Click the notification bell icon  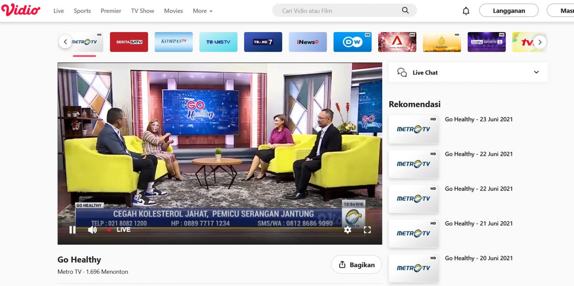(x=466, y=10)
